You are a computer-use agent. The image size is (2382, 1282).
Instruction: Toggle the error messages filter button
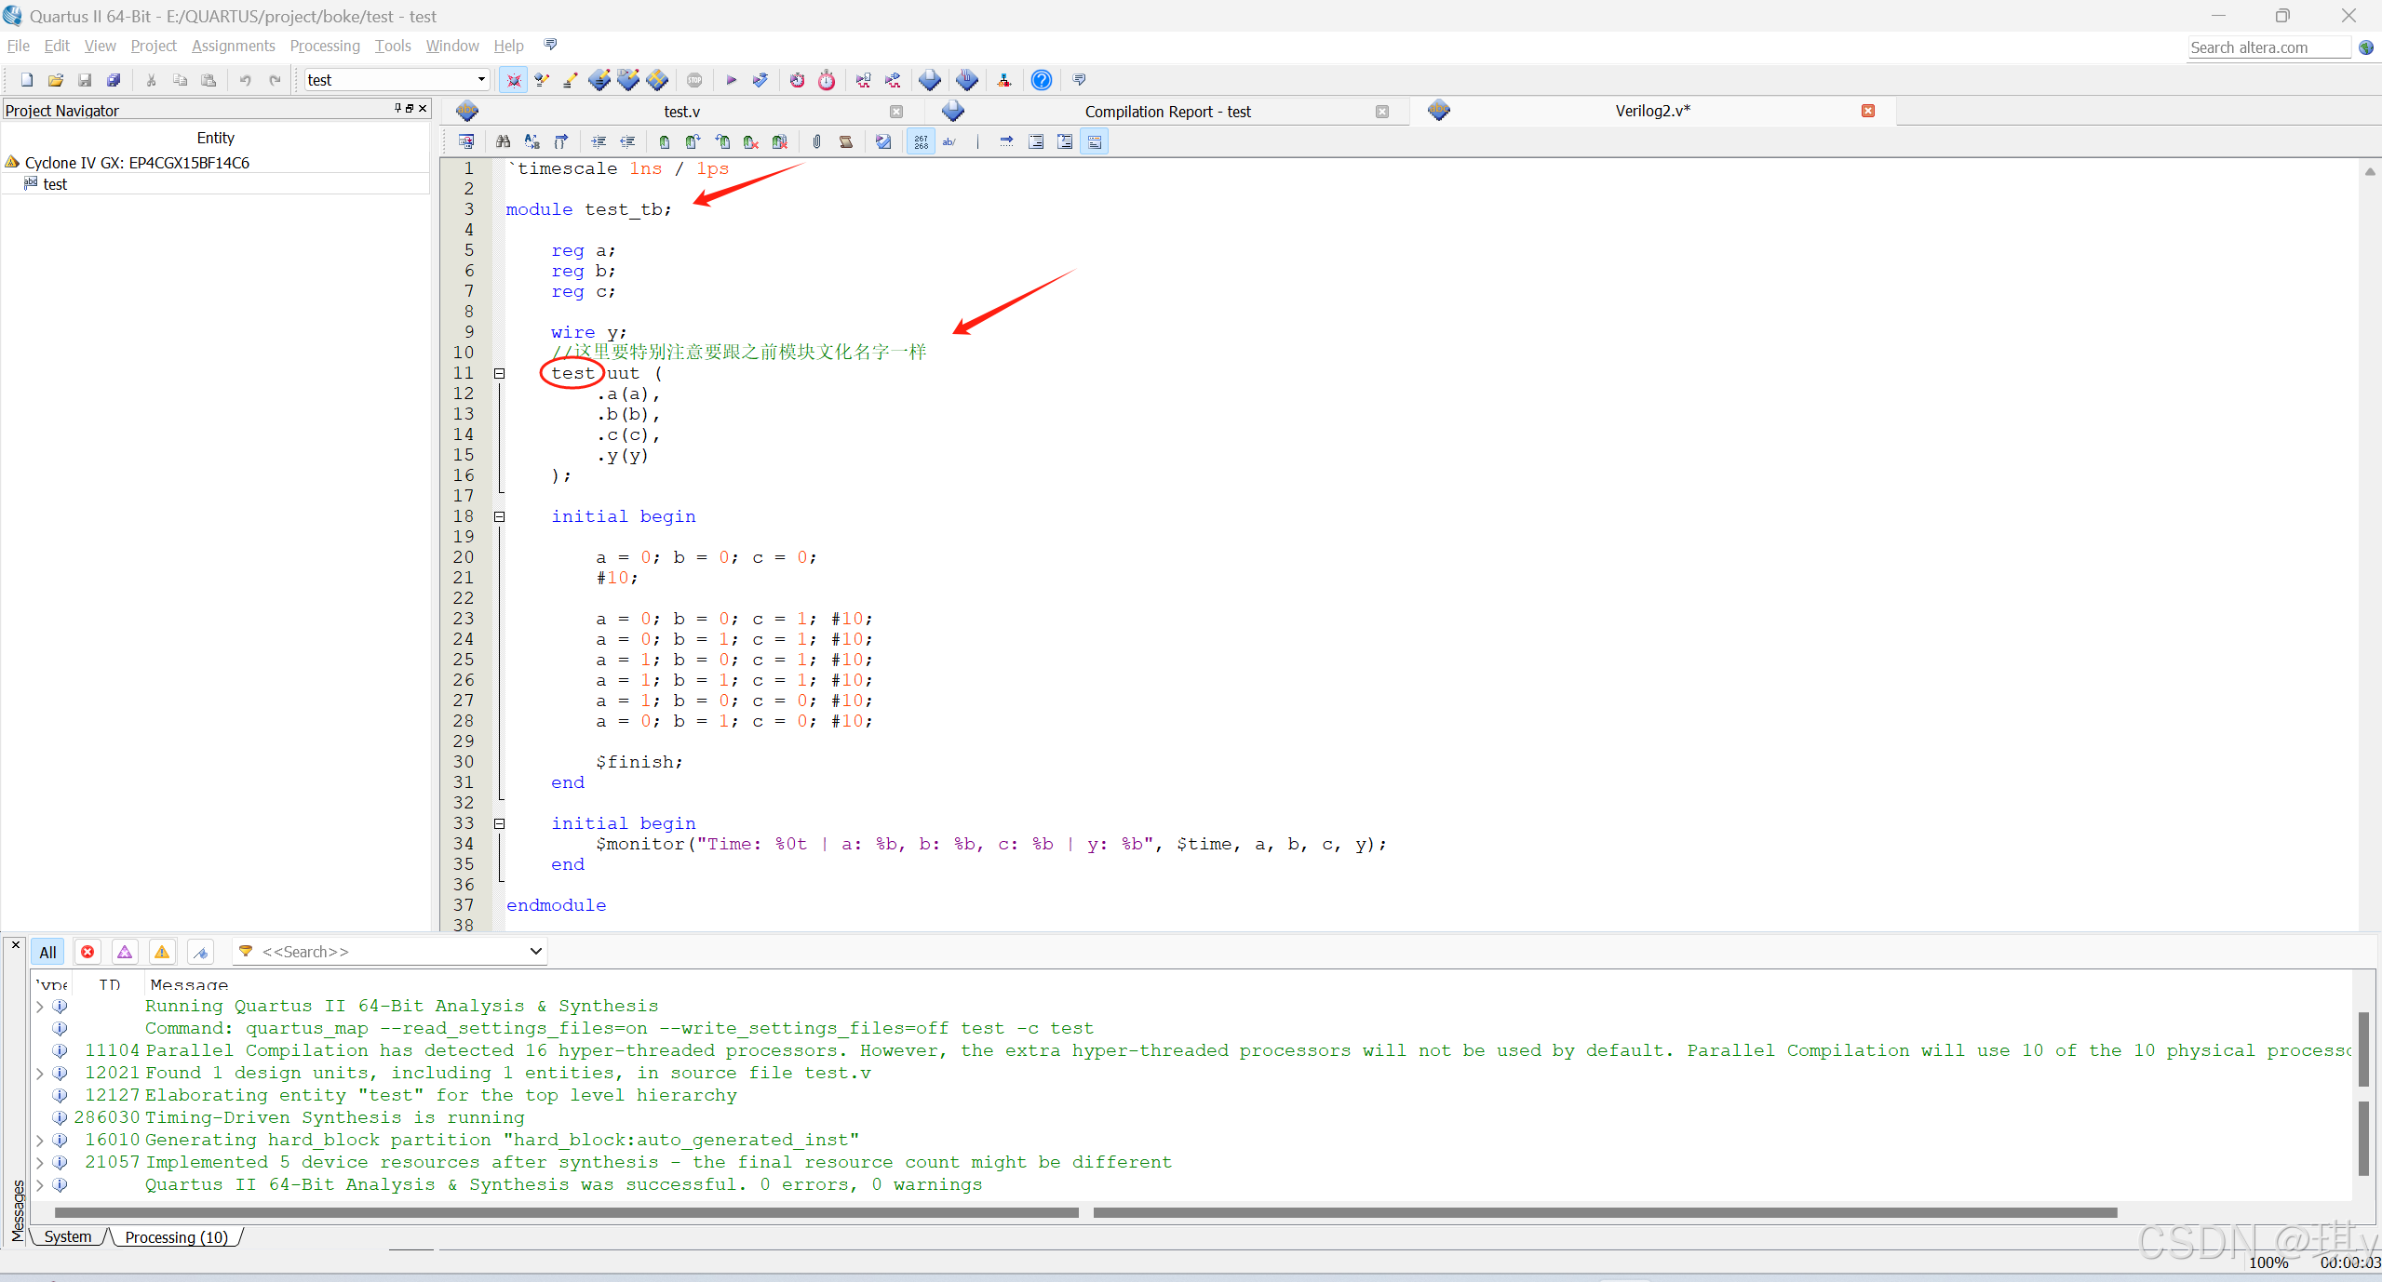[87, 952]
